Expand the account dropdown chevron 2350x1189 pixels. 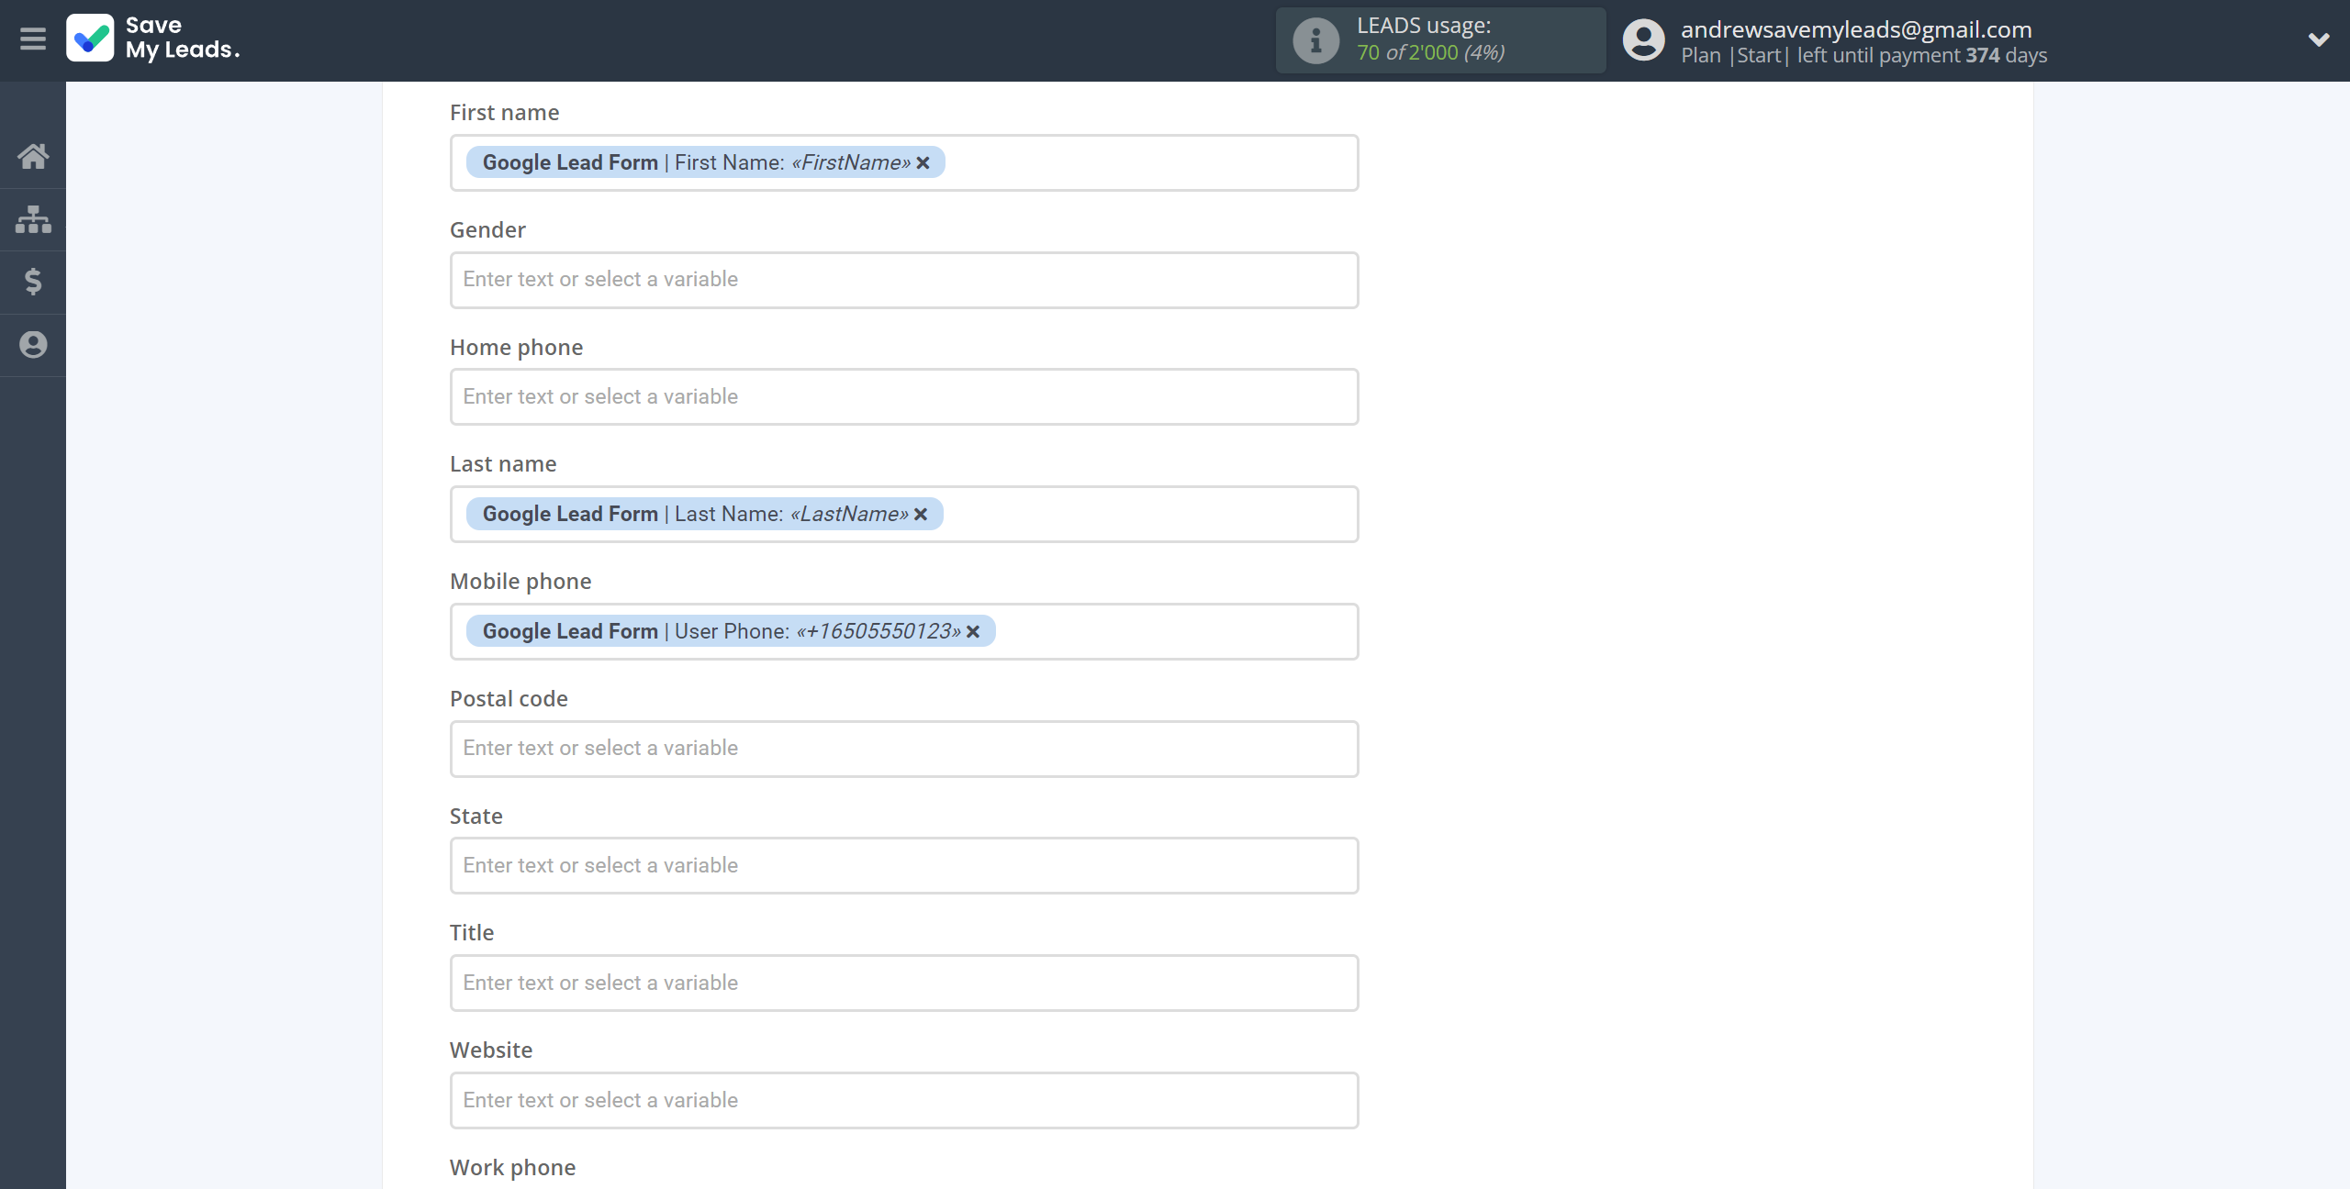(2319, 39)
